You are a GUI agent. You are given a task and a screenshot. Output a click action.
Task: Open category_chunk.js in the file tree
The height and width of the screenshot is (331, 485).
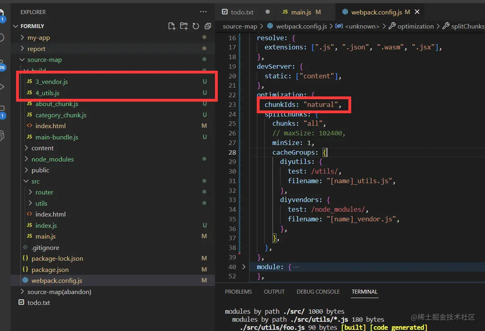tap(61, 115)
